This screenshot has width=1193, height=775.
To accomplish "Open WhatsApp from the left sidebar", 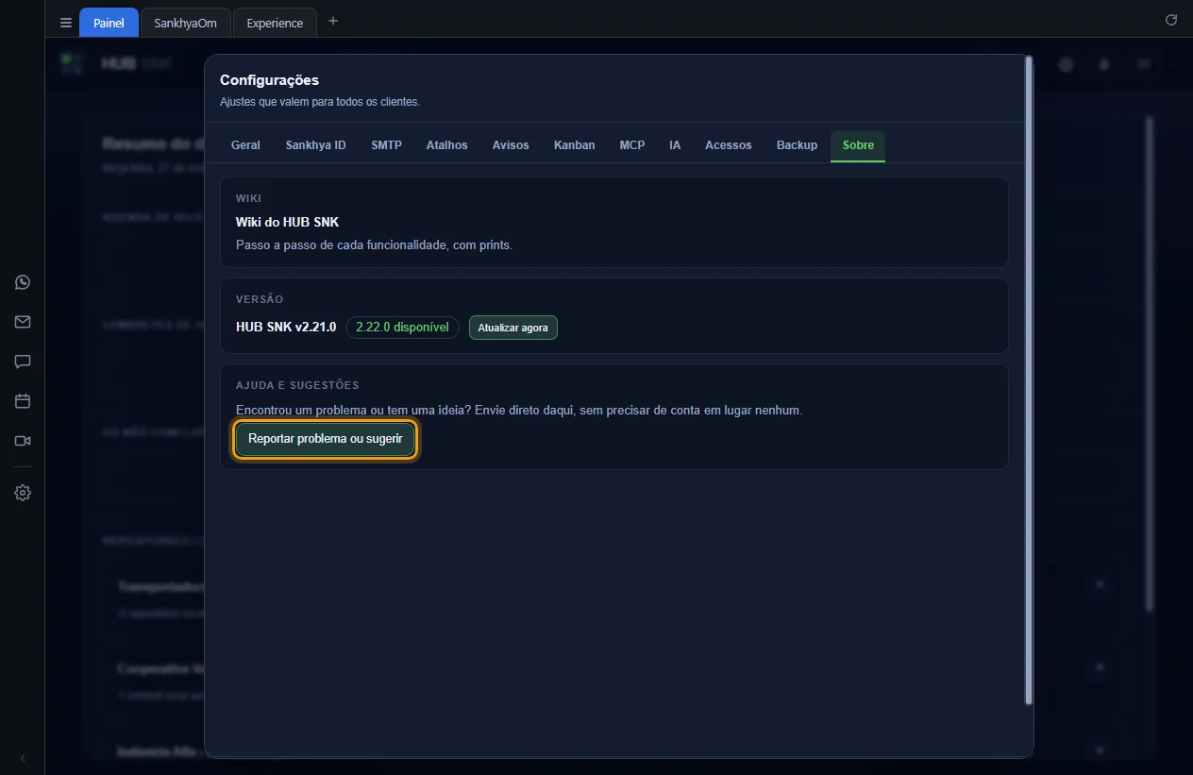I will pos(23,282).
